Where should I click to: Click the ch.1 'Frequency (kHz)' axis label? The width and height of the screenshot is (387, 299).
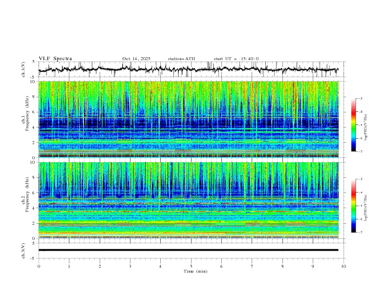(27, 113)
